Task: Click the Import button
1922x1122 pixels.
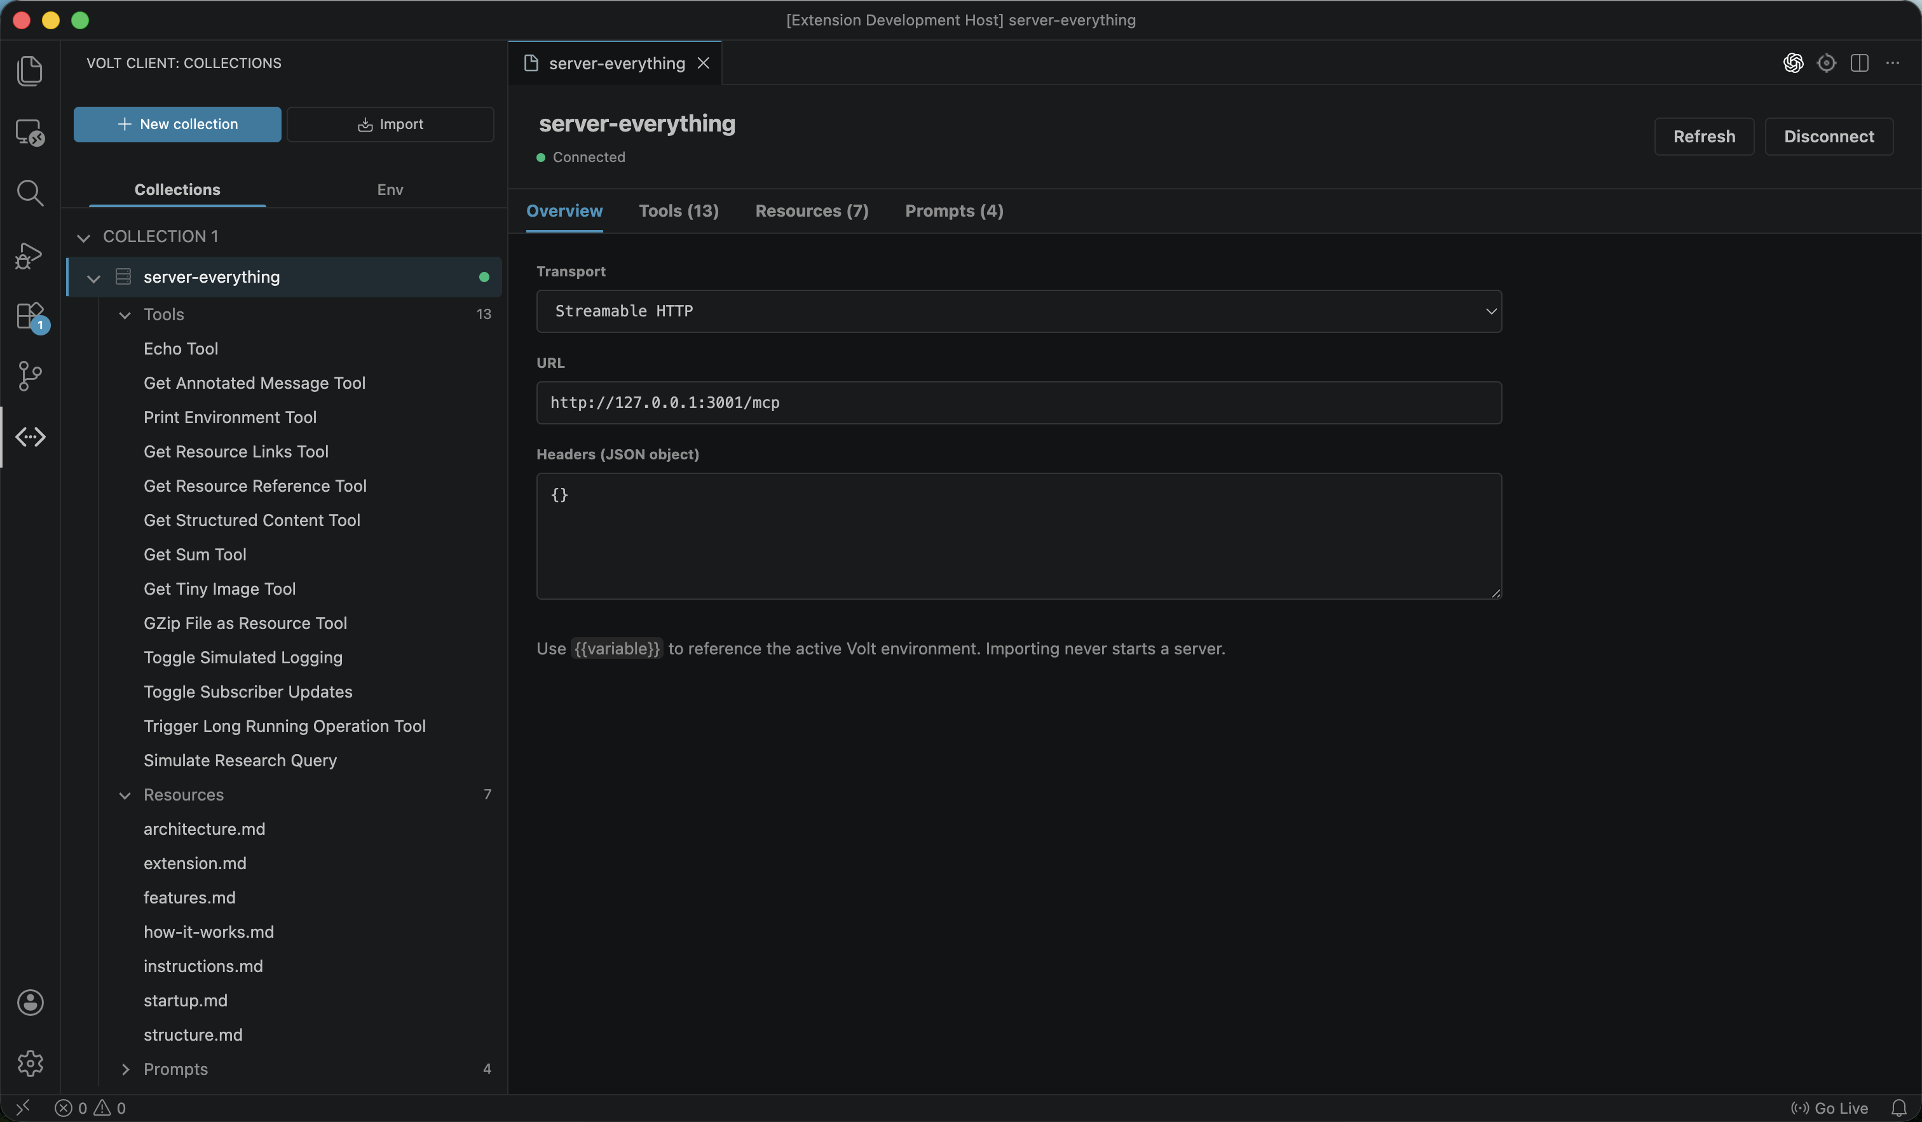Action: pos(390,125)
